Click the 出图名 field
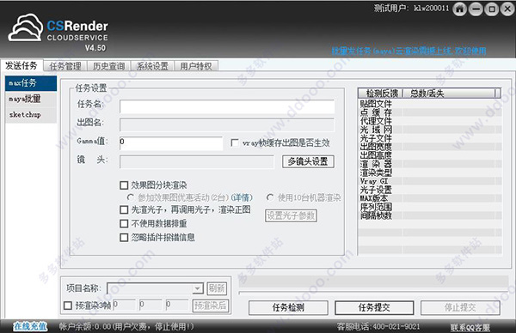516x333 pixels. tap(227, 125)
